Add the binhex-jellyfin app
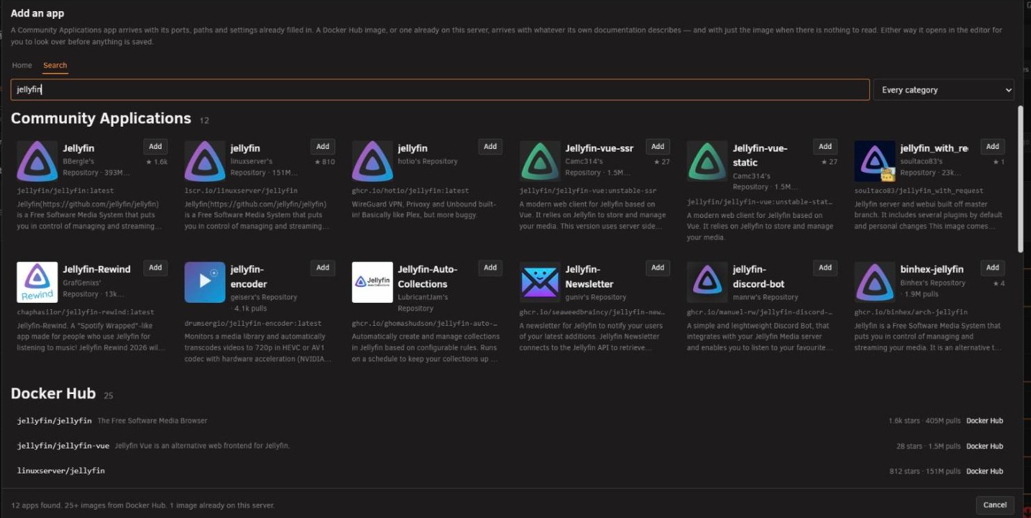1031x518 pixels. tap(993, 267)
